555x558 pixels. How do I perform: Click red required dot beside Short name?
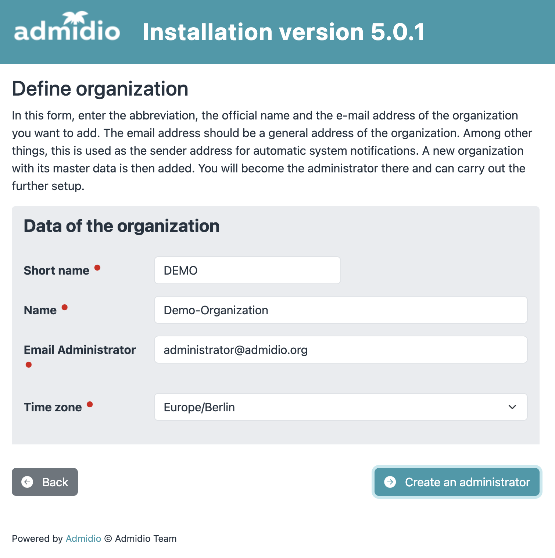[97, 268]
